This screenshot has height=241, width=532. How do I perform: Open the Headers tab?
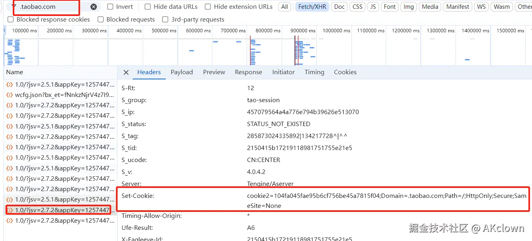tap(149, 72)
